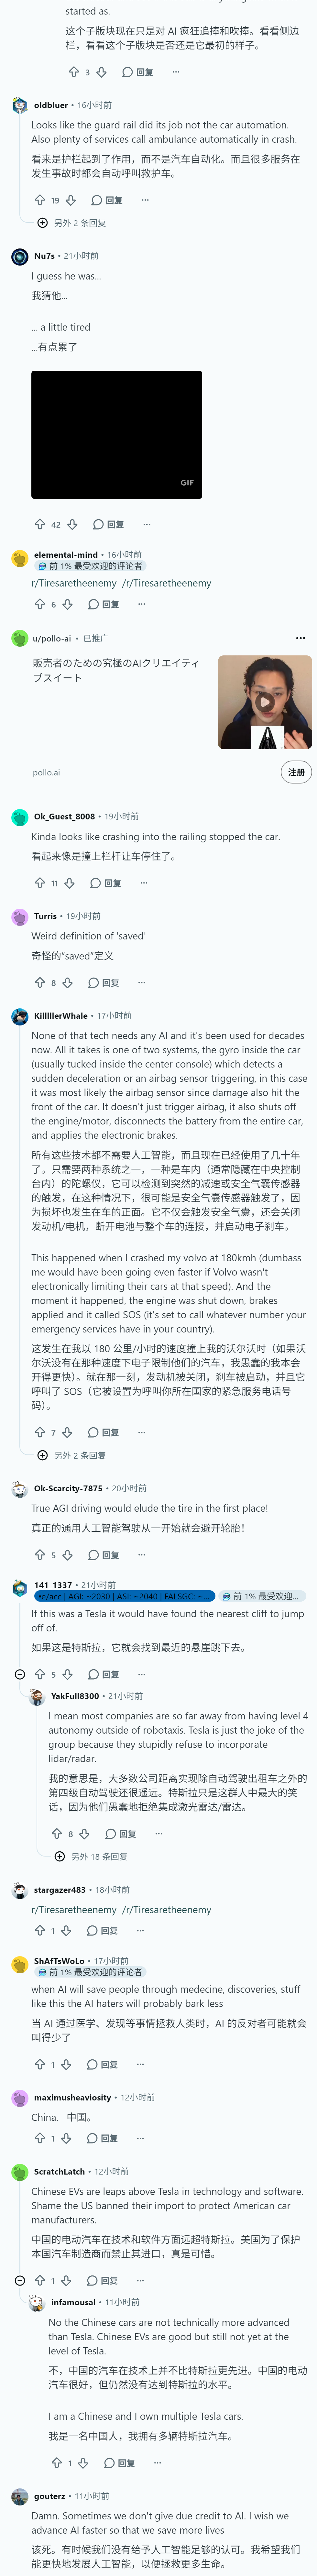Open oldbluer's user profile
The width and height of the screenshot is (317, 2576).
[x=51, y=105]
